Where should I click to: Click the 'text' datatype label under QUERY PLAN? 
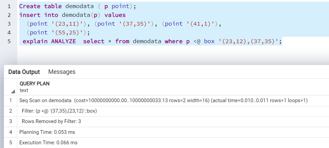point(24,90)
